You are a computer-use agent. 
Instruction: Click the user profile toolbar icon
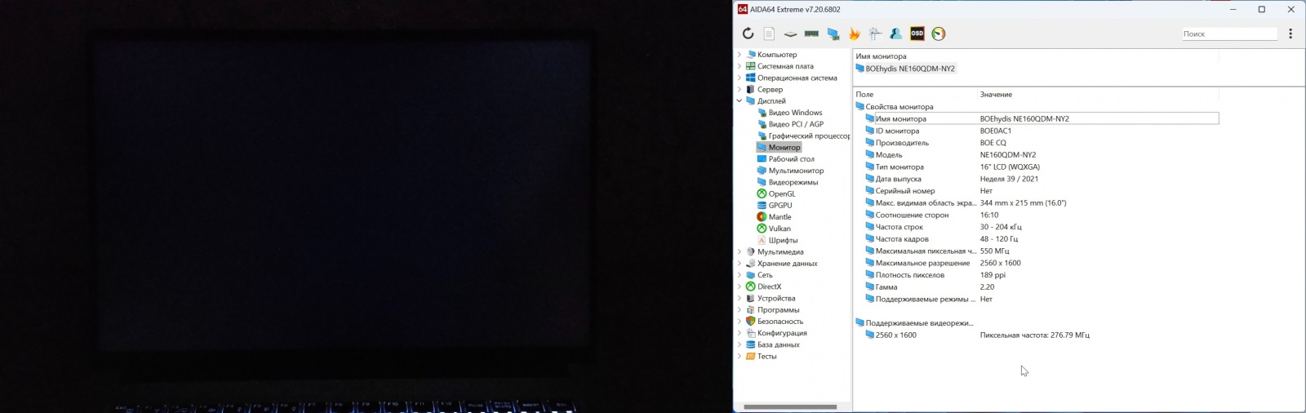click(x=896, y=33)
